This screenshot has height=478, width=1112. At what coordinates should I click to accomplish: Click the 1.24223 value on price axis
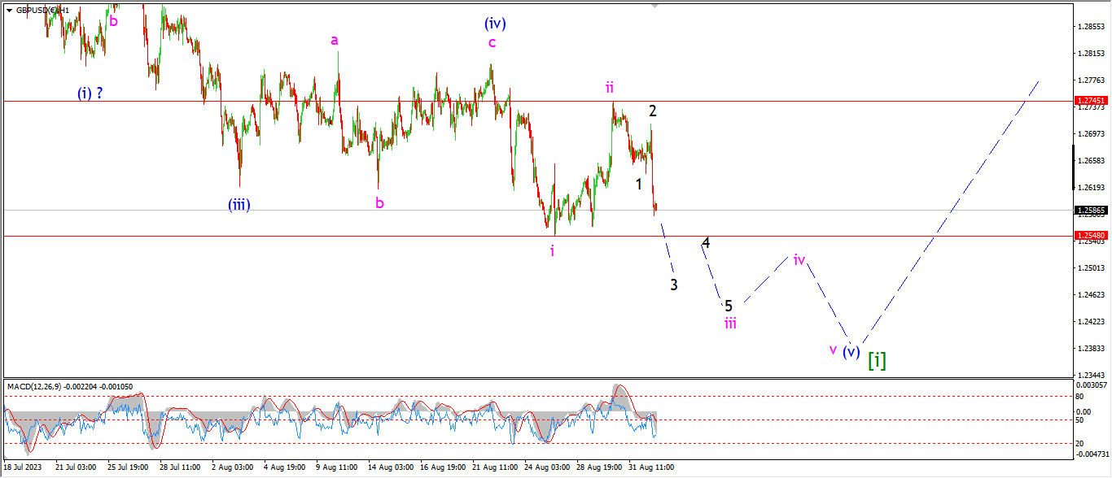click(1090, 321)
